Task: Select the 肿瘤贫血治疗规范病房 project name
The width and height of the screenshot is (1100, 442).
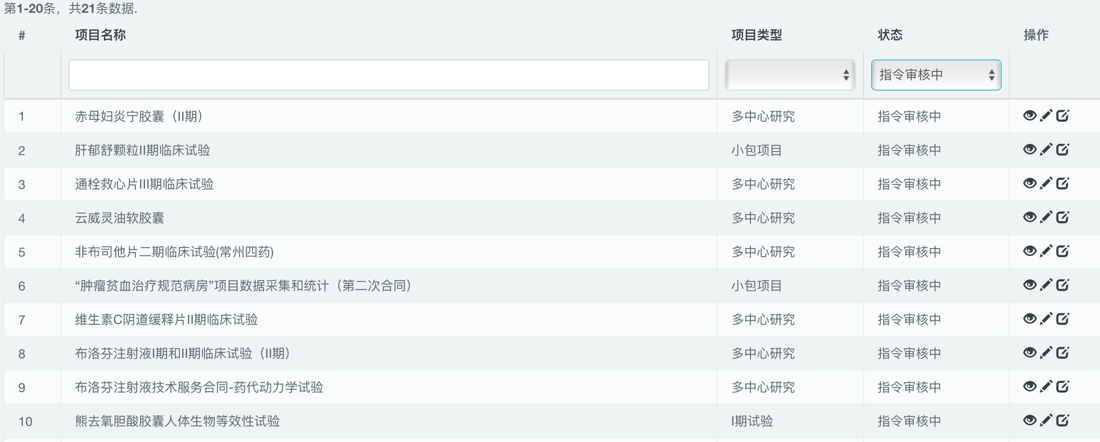Action: click(x=243, y=286)
